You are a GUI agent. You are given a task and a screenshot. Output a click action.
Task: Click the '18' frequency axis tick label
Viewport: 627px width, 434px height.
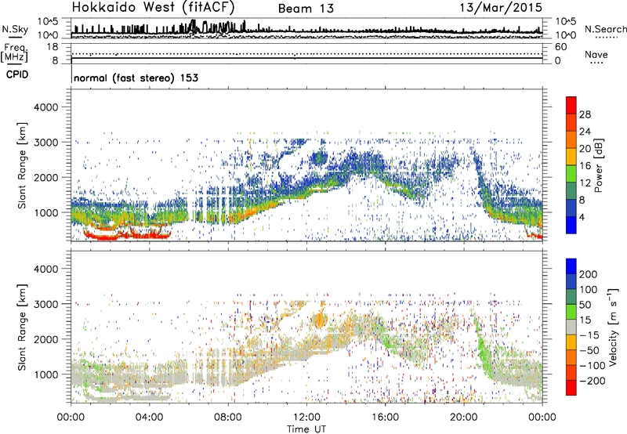(x=53, y=47)
